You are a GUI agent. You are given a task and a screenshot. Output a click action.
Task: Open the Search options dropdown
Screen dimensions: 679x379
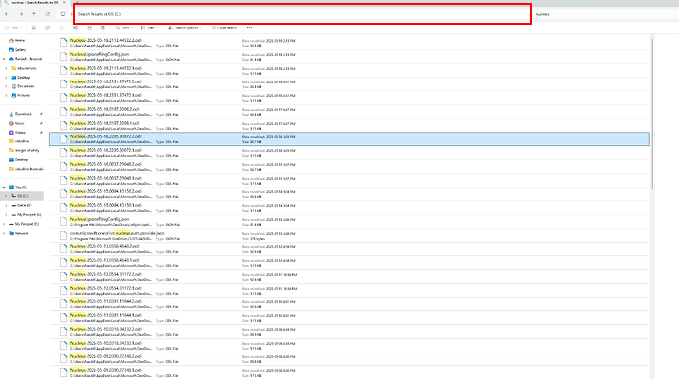pos(185,27)
